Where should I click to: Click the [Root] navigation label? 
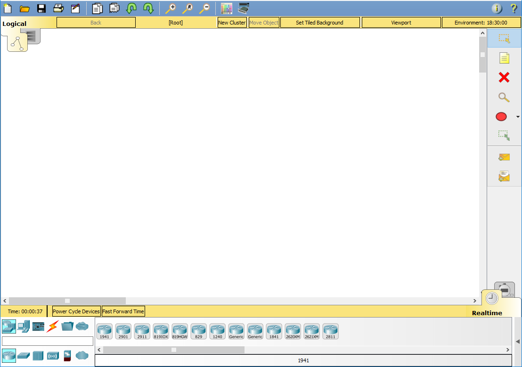[x=176, y=23]
